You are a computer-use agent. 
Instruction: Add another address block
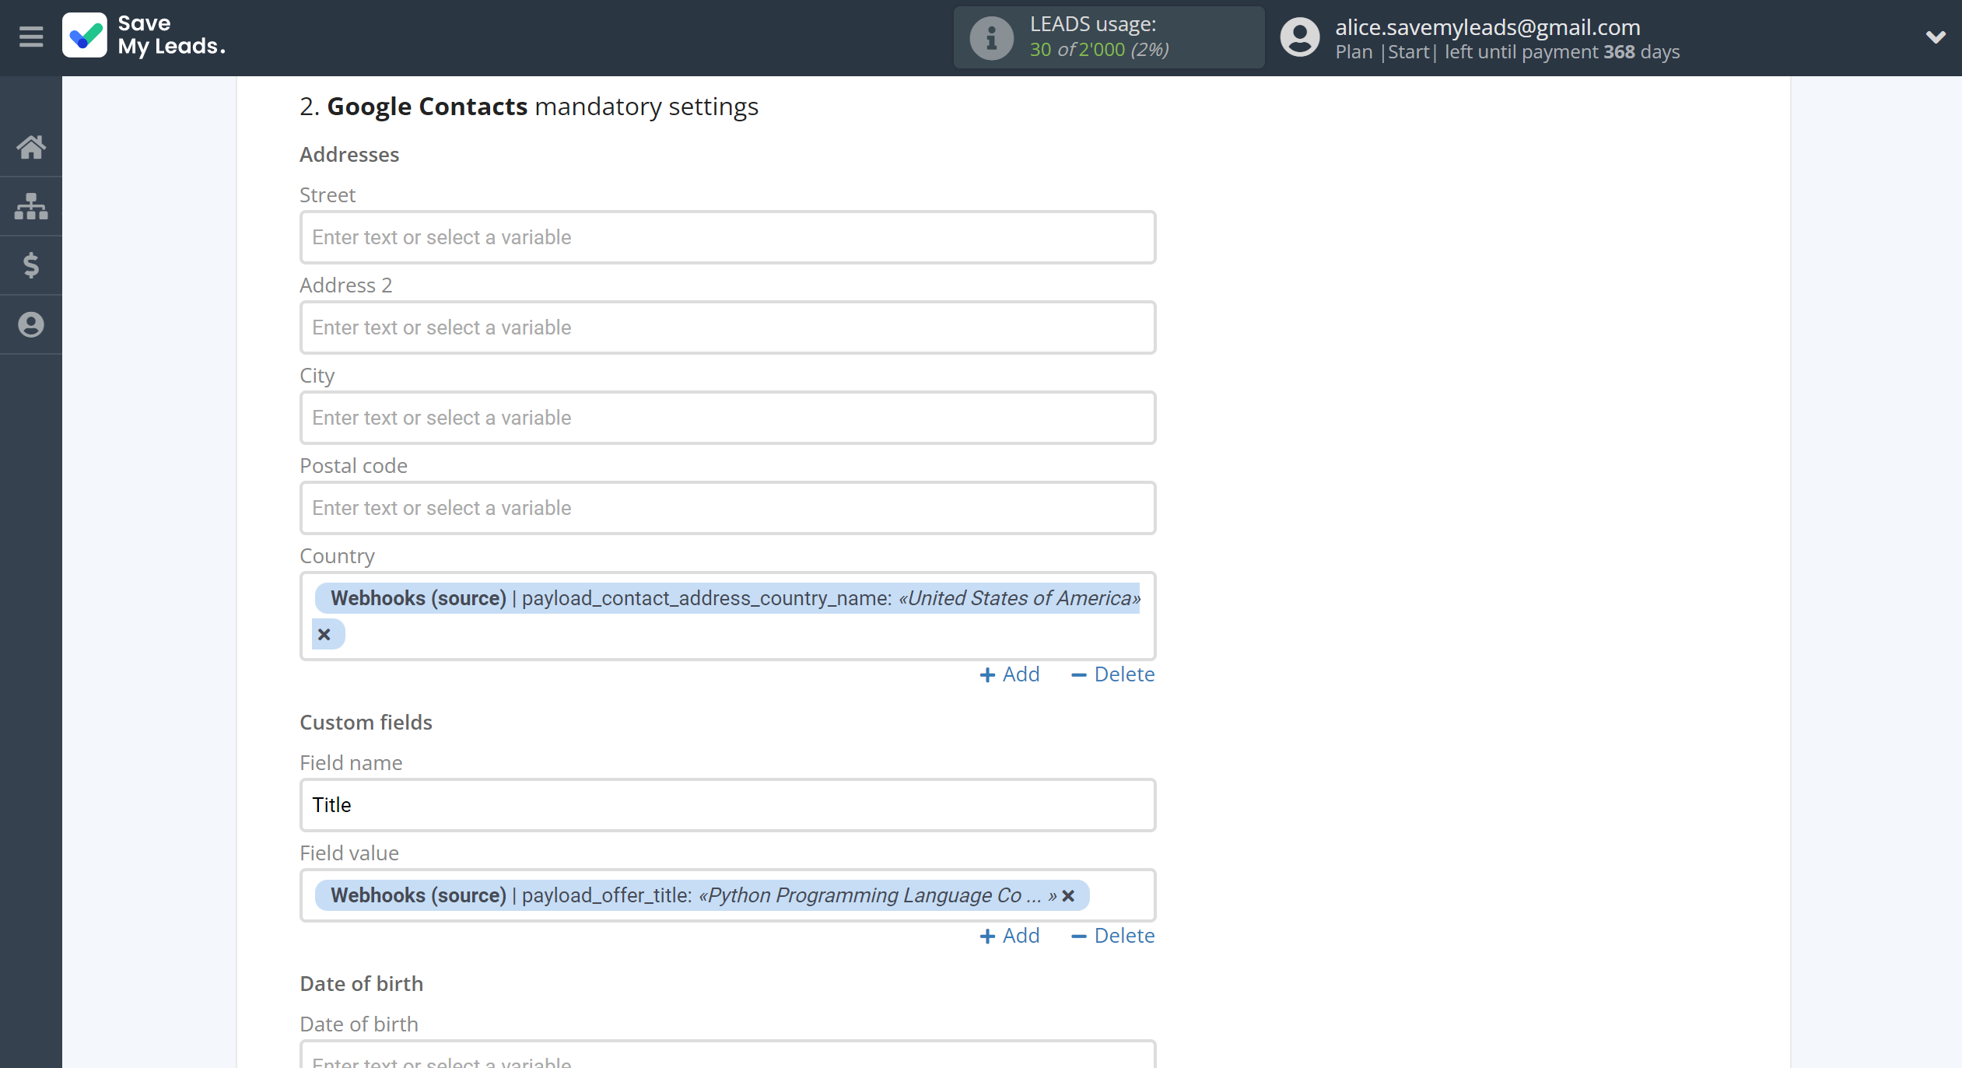pos(1009,674)
